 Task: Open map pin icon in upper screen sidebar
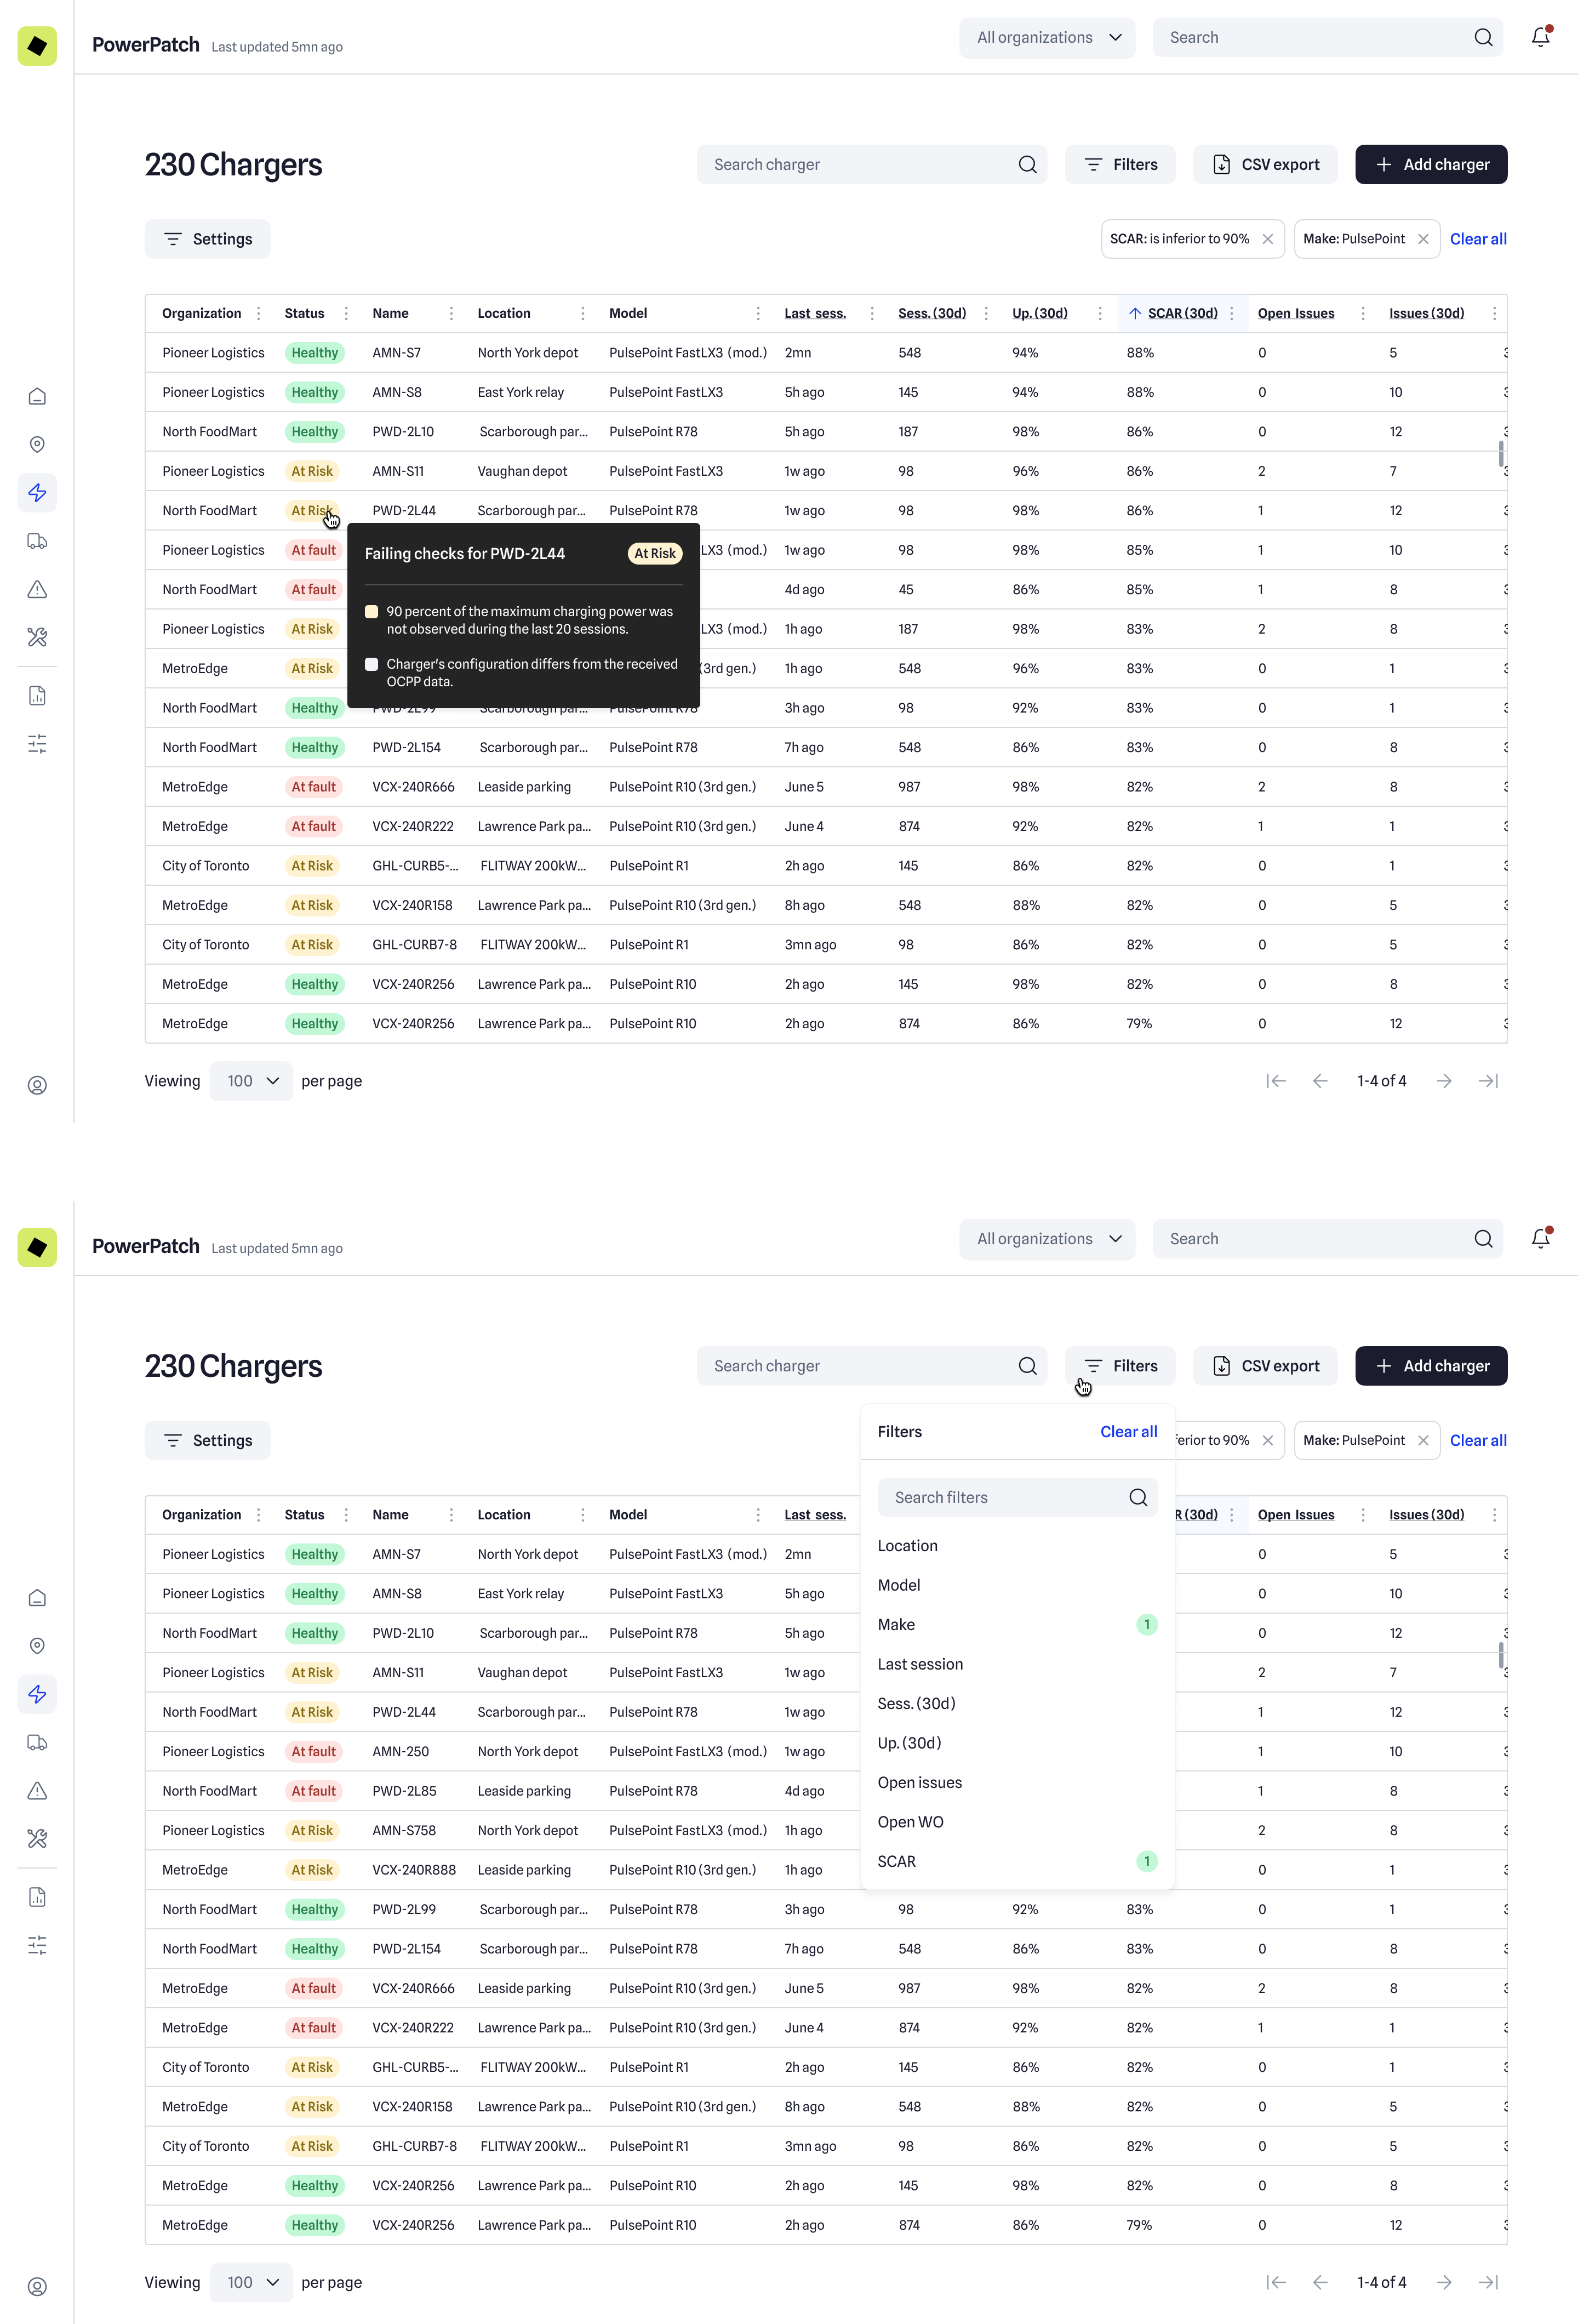pyautogui.click(x=37, y=444)
